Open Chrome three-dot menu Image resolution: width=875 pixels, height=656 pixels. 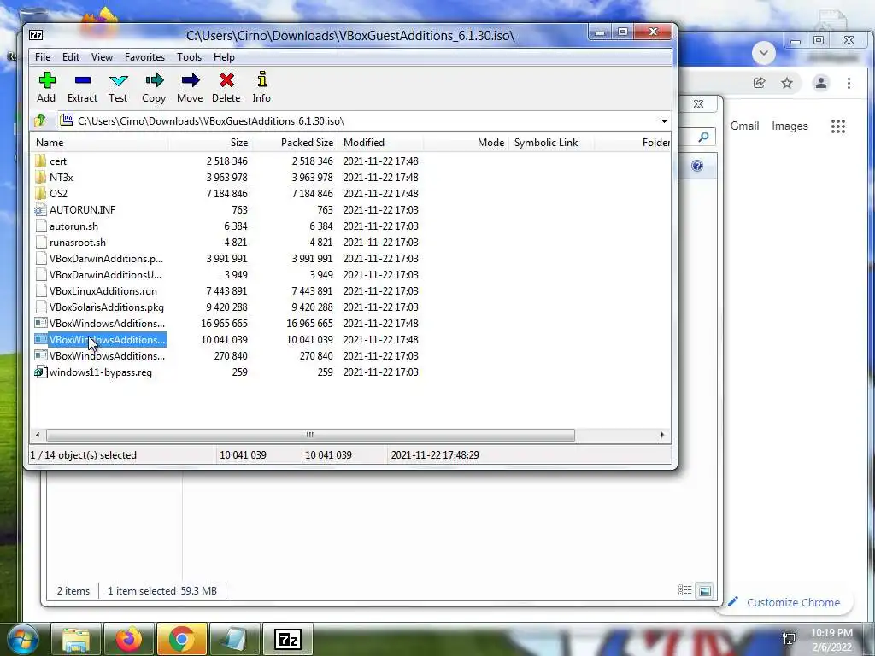[x=849, y=83]
